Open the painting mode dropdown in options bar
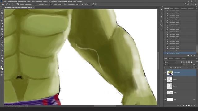 click(x=31, y=4)
